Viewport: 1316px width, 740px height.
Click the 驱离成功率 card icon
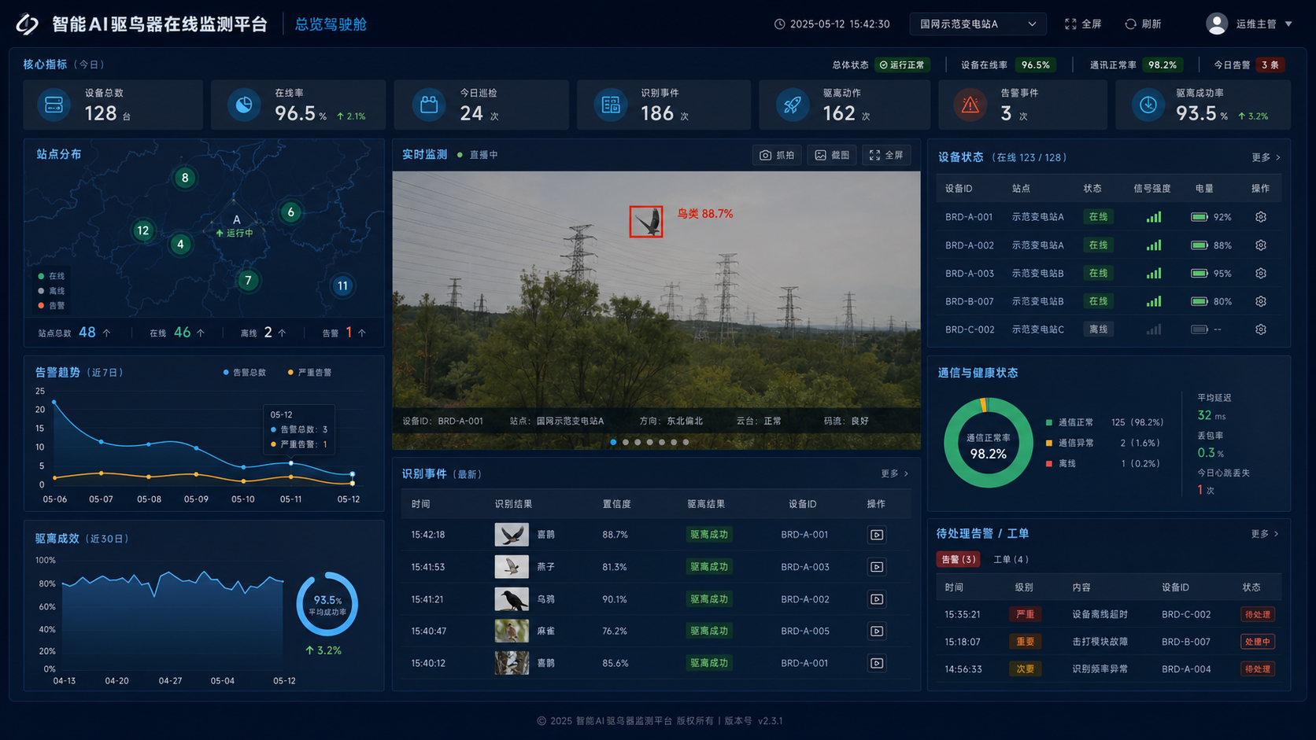pyautogui.click(x=1148, y=105)
